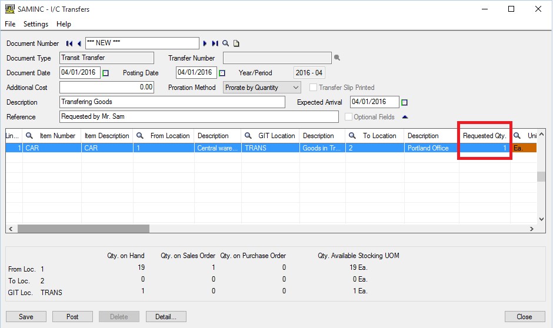Select 'Portland Office' description cell
The height and width of the screenshot is (328, 553).
432,148
